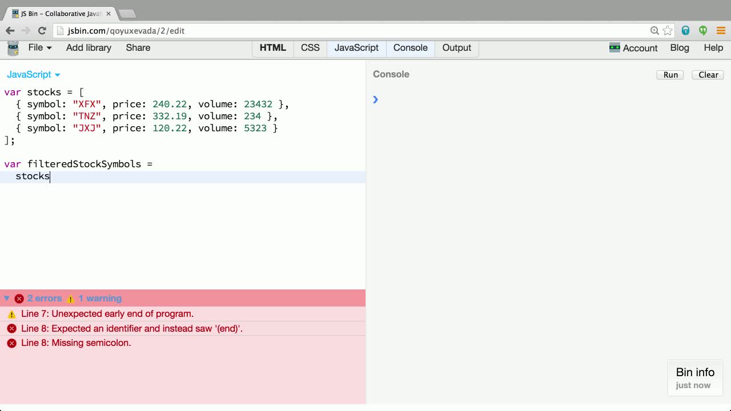Click the error icon on Line 8
This screenshot has height=411, width=731.
(11, 328)
